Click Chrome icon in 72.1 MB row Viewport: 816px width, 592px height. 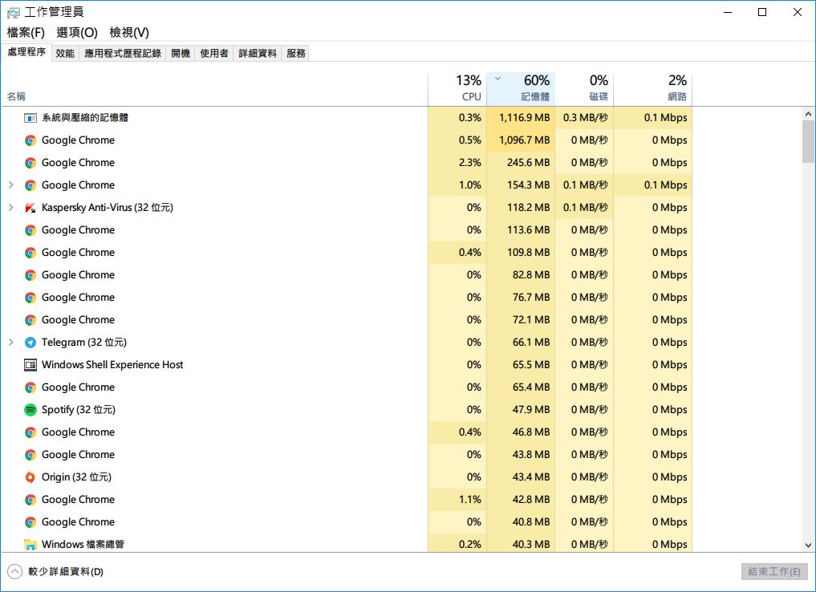[x=30, y=320]
